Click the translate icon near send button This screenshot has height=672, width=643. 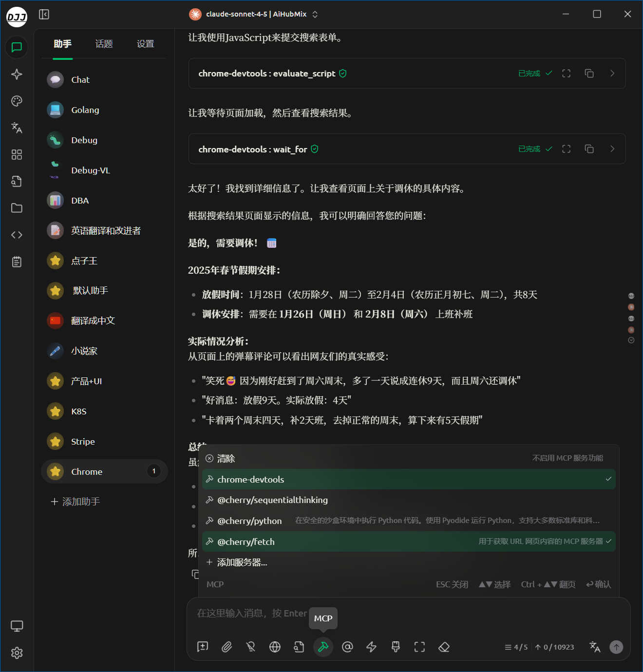point(595,647)
